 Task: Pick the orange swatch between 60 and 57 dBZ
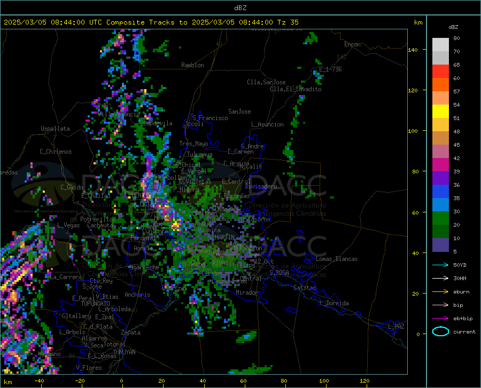440,85
